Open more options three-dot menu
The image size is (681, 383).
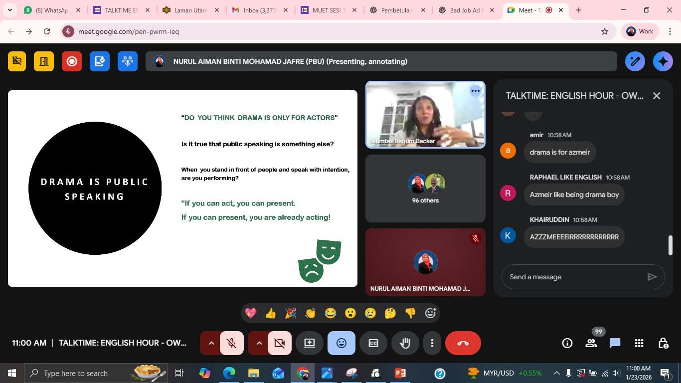tap(432, 343)
